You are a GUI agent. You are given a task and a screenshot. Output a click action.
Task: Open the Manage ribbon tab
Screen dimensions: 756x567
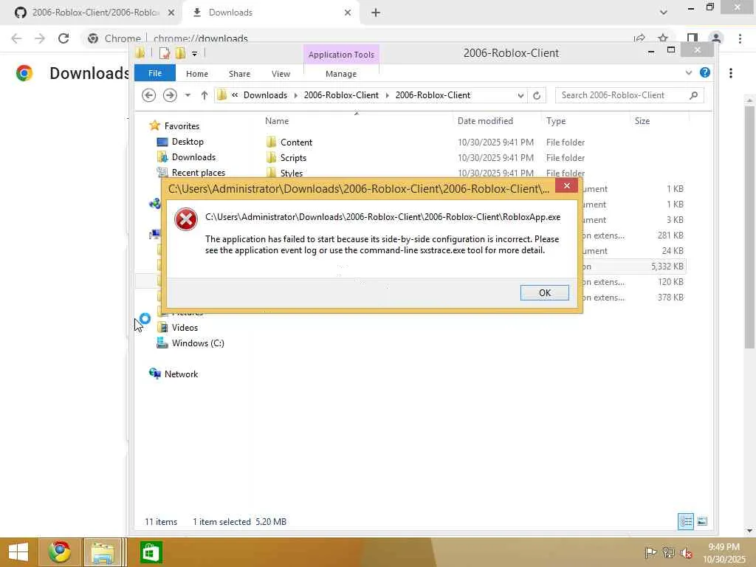(x=341, y=74)
